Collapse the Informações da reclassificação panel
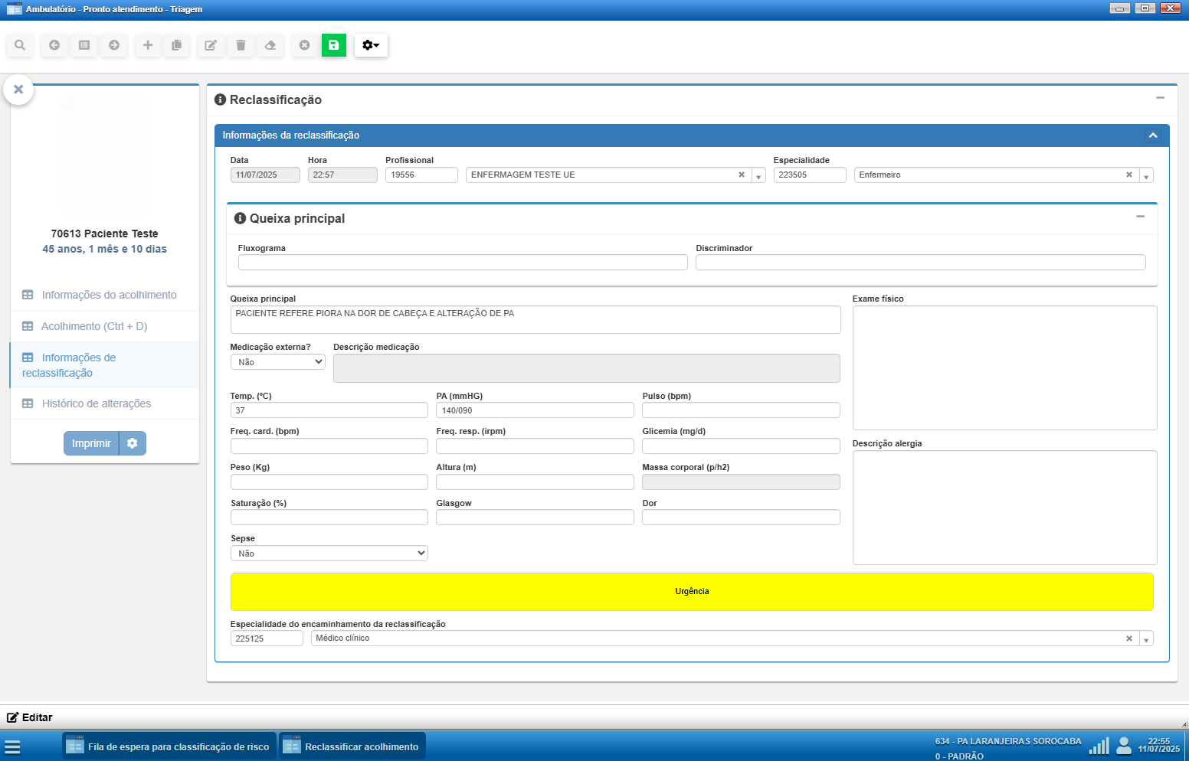Screen dimensions: 1189x761 pos(1152,136)
